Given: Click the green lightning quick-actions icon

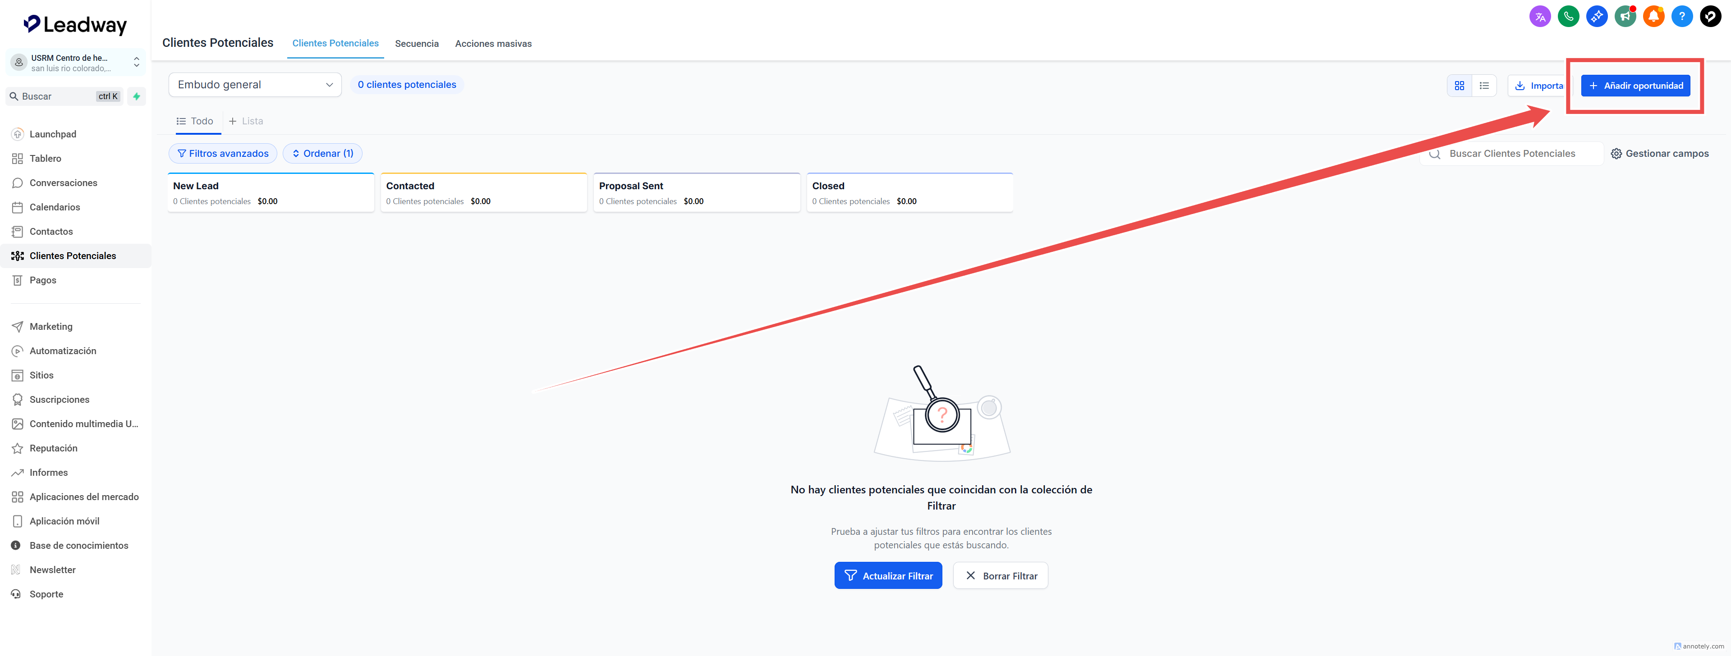Looking at the screenshot, I should coord(137,97).
